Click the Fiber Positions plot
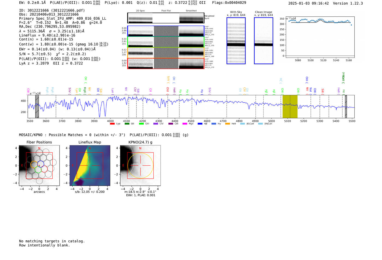 tap(39, 165)
